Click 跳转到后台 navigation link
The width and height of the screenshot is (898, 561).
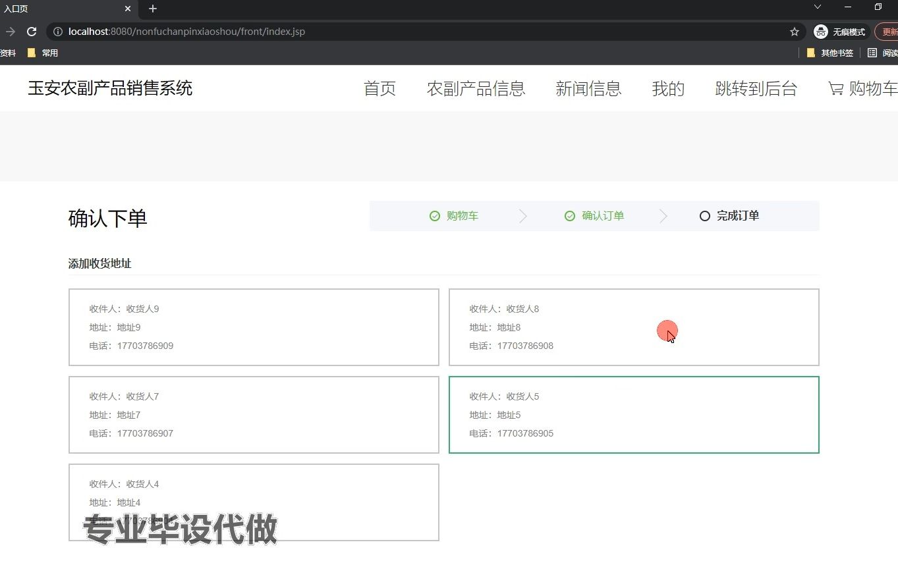click(756, 89)
